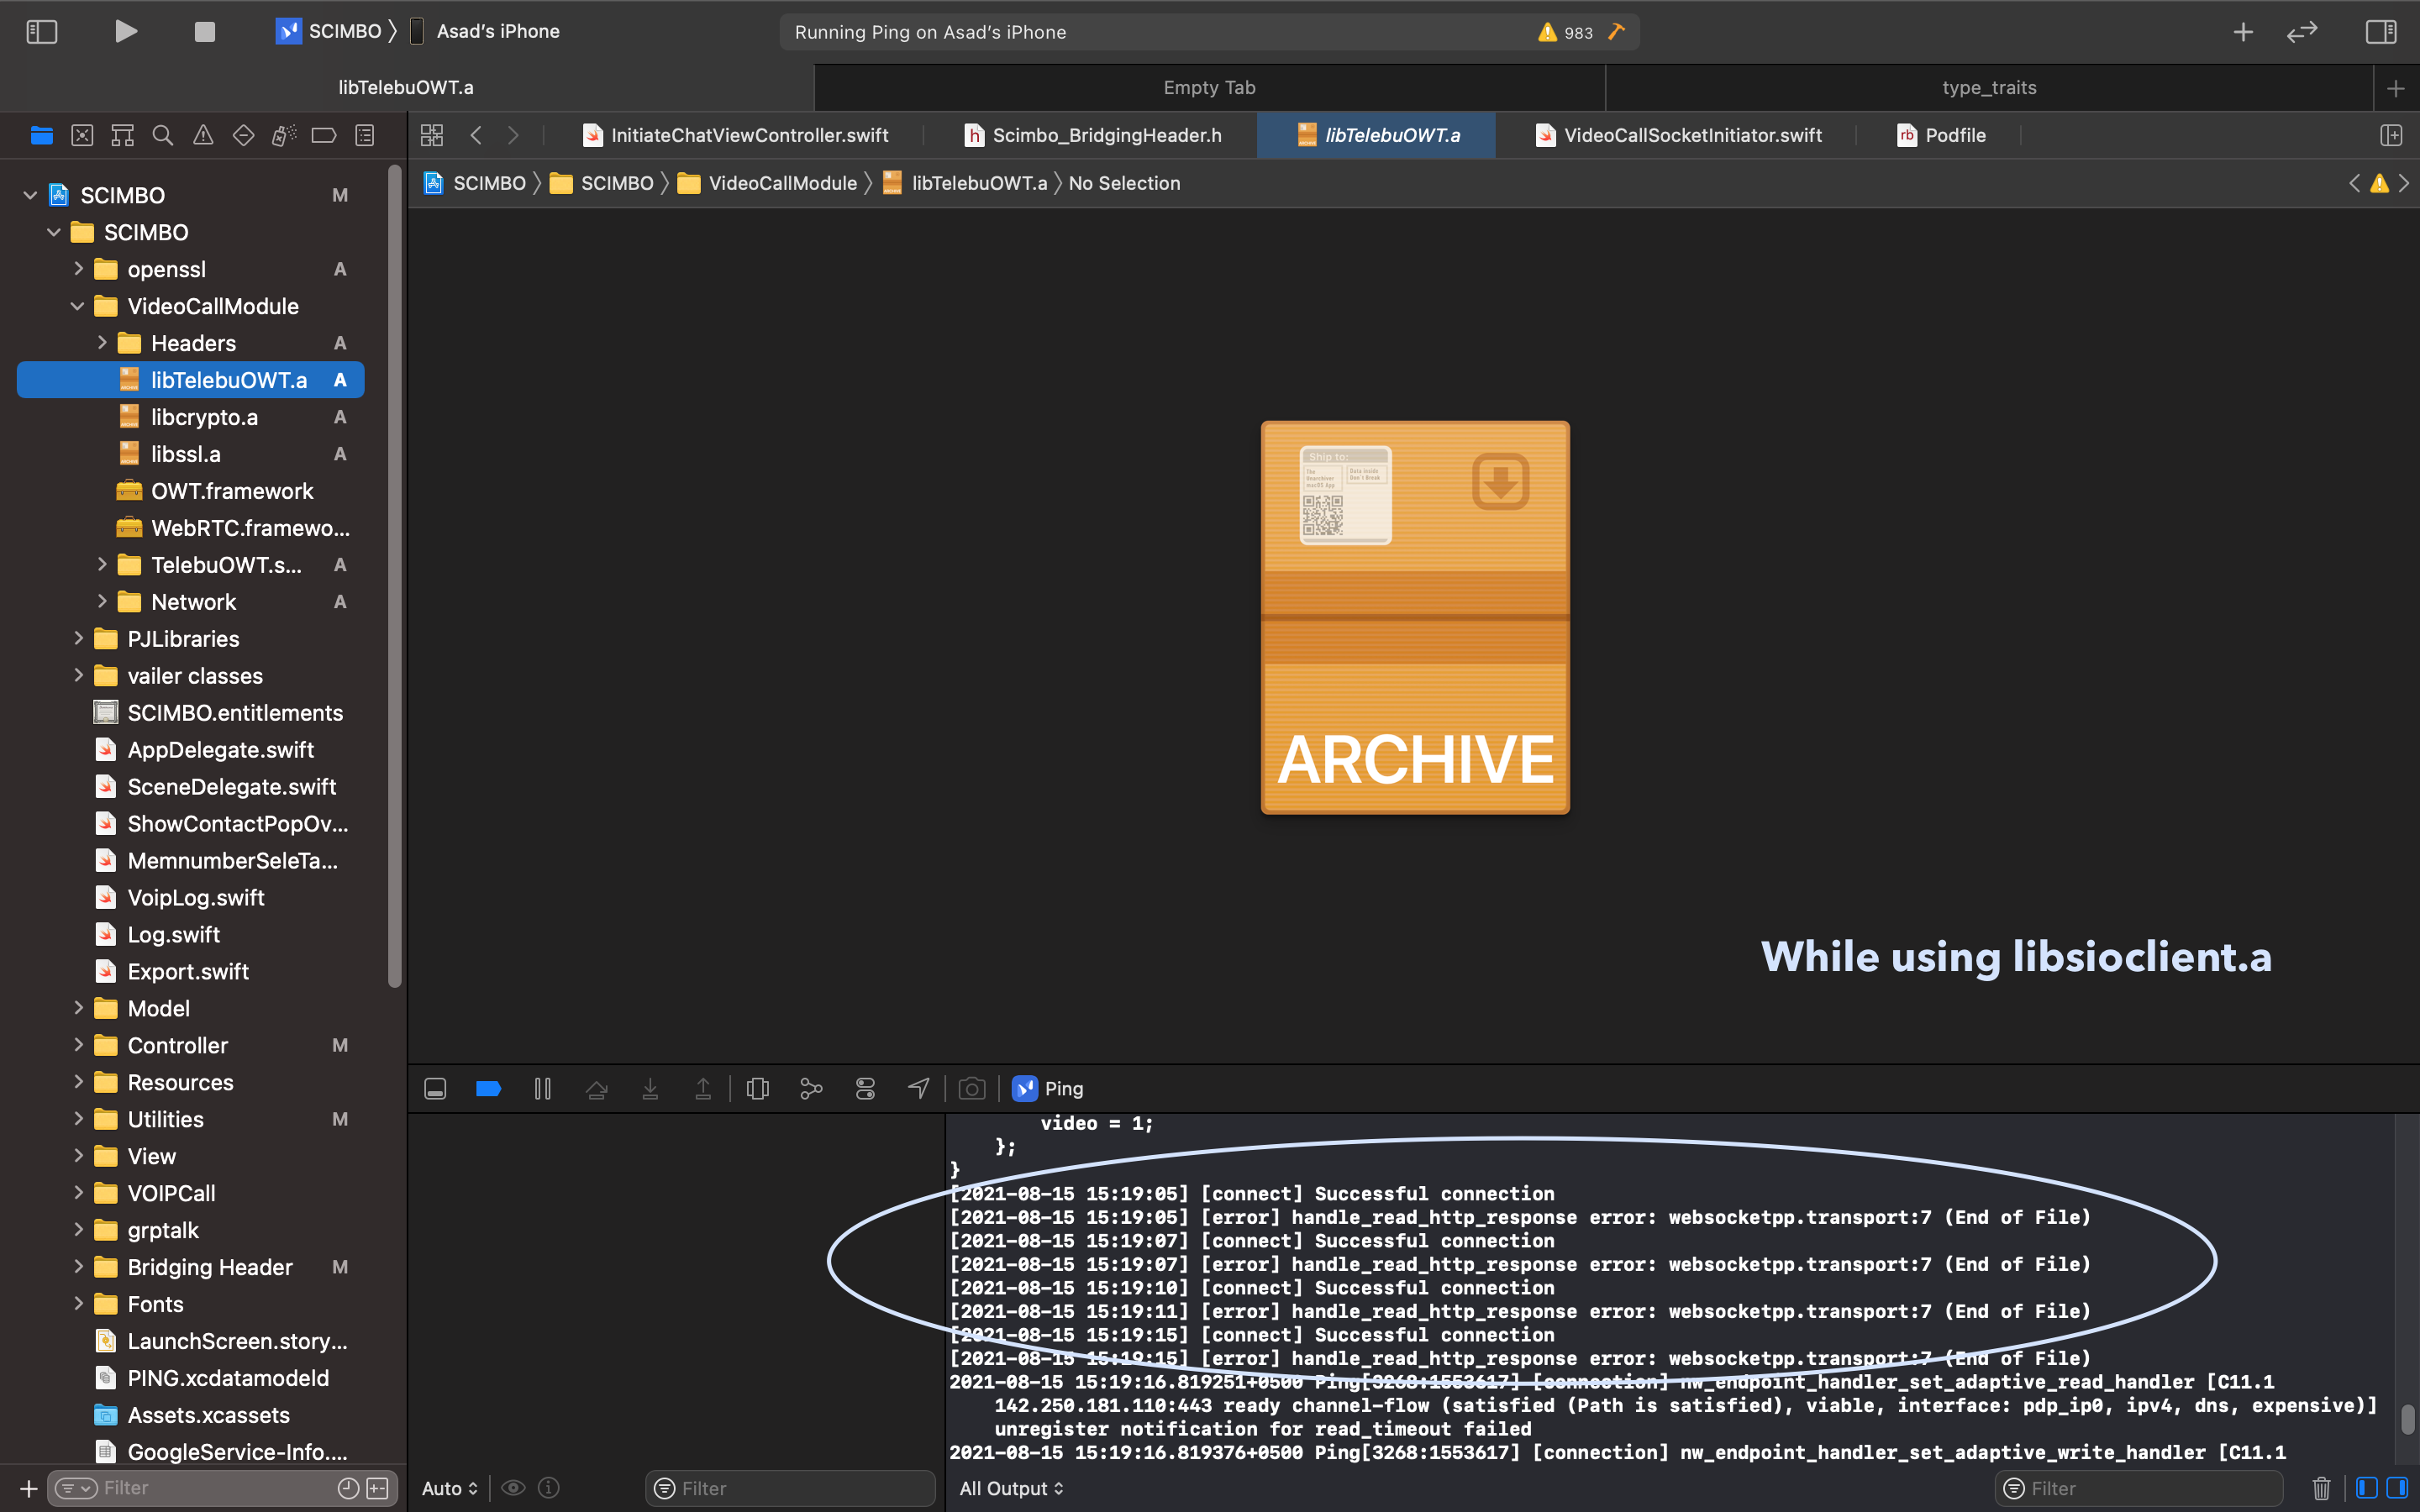This screenshot has height=1512, width=2420.
Task: Collapse the VideoCallModule folder
Action: pyautogui.click(x=78, y=306)
